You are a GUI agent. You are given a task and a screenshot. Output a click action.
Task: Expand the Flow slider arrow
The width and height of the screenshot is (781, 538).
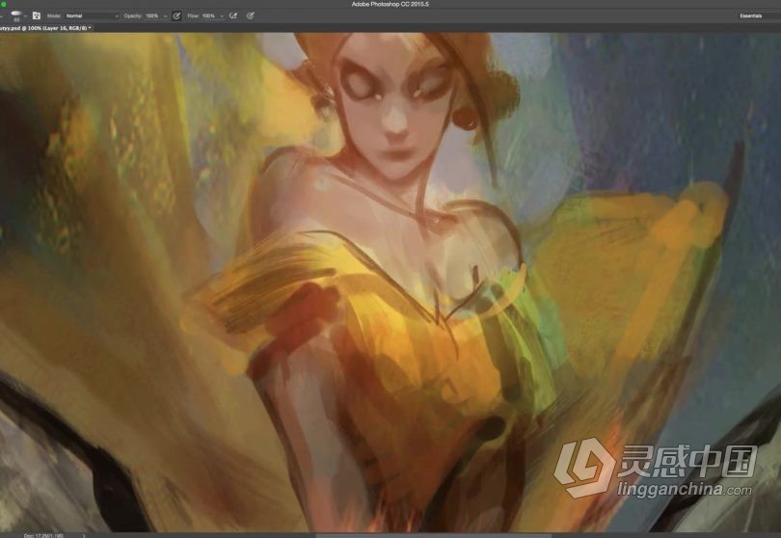[221, 16]
